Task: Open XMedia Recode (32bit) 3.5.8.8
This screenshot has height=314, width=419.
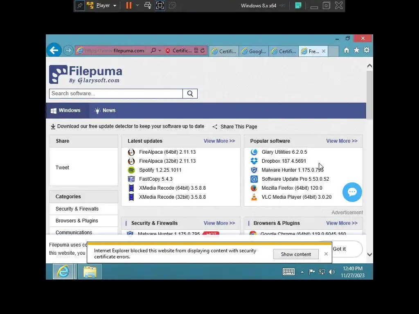Action: pos(172,197)
